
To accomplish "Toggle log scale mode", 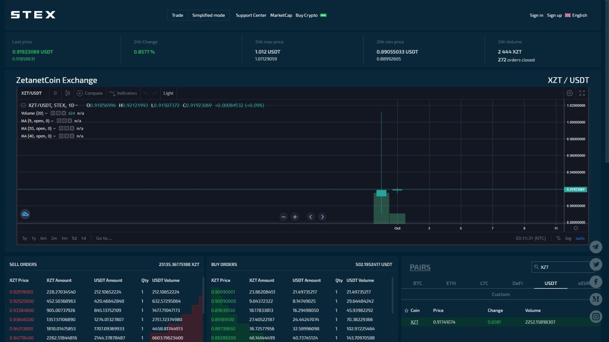I will click(x=568, y=238).
